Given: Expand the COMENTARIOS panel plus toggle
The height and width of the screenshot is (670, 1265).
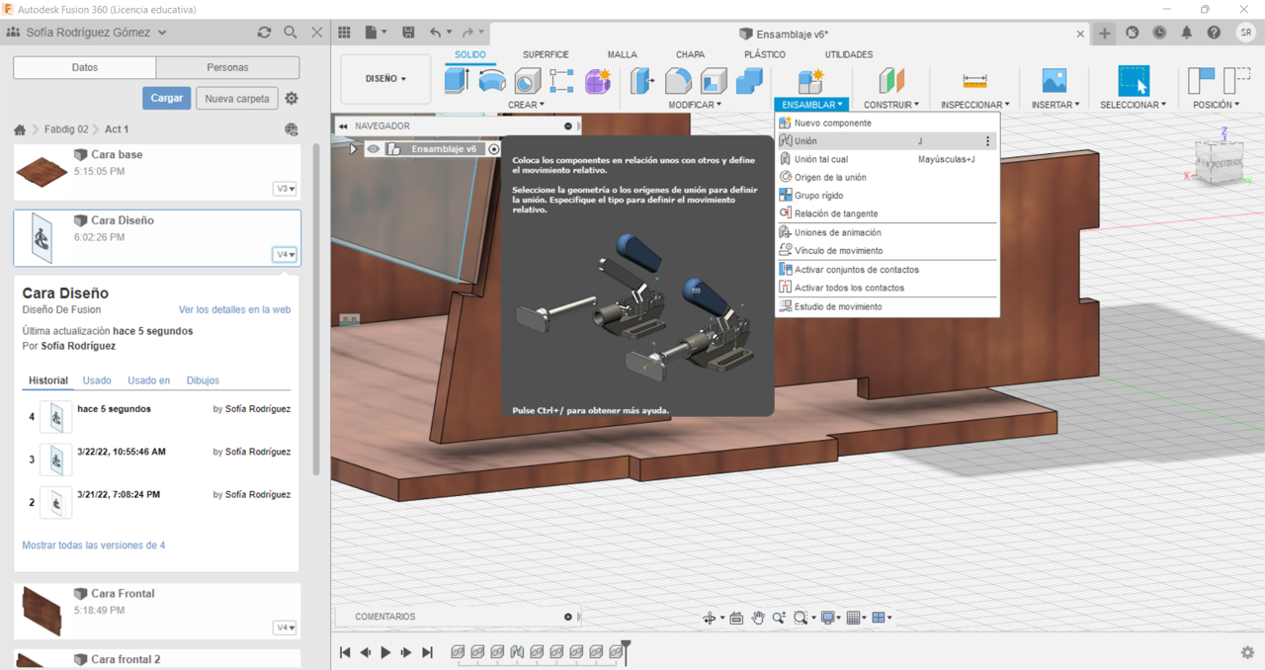Looking at the screenshot, I should tap(568, 617).
